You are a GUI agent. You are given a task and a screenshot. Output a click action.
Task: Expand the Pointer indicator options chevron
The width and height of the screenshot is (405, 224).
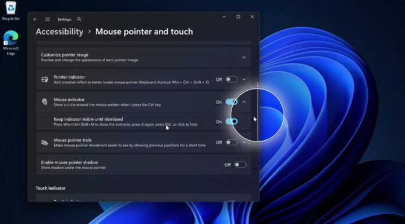tap(244, 79)
